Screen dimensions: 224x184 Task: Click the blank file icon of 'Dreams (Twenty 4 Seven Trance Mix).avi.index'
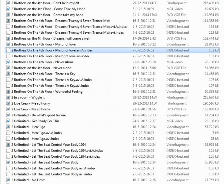(8, 33)
